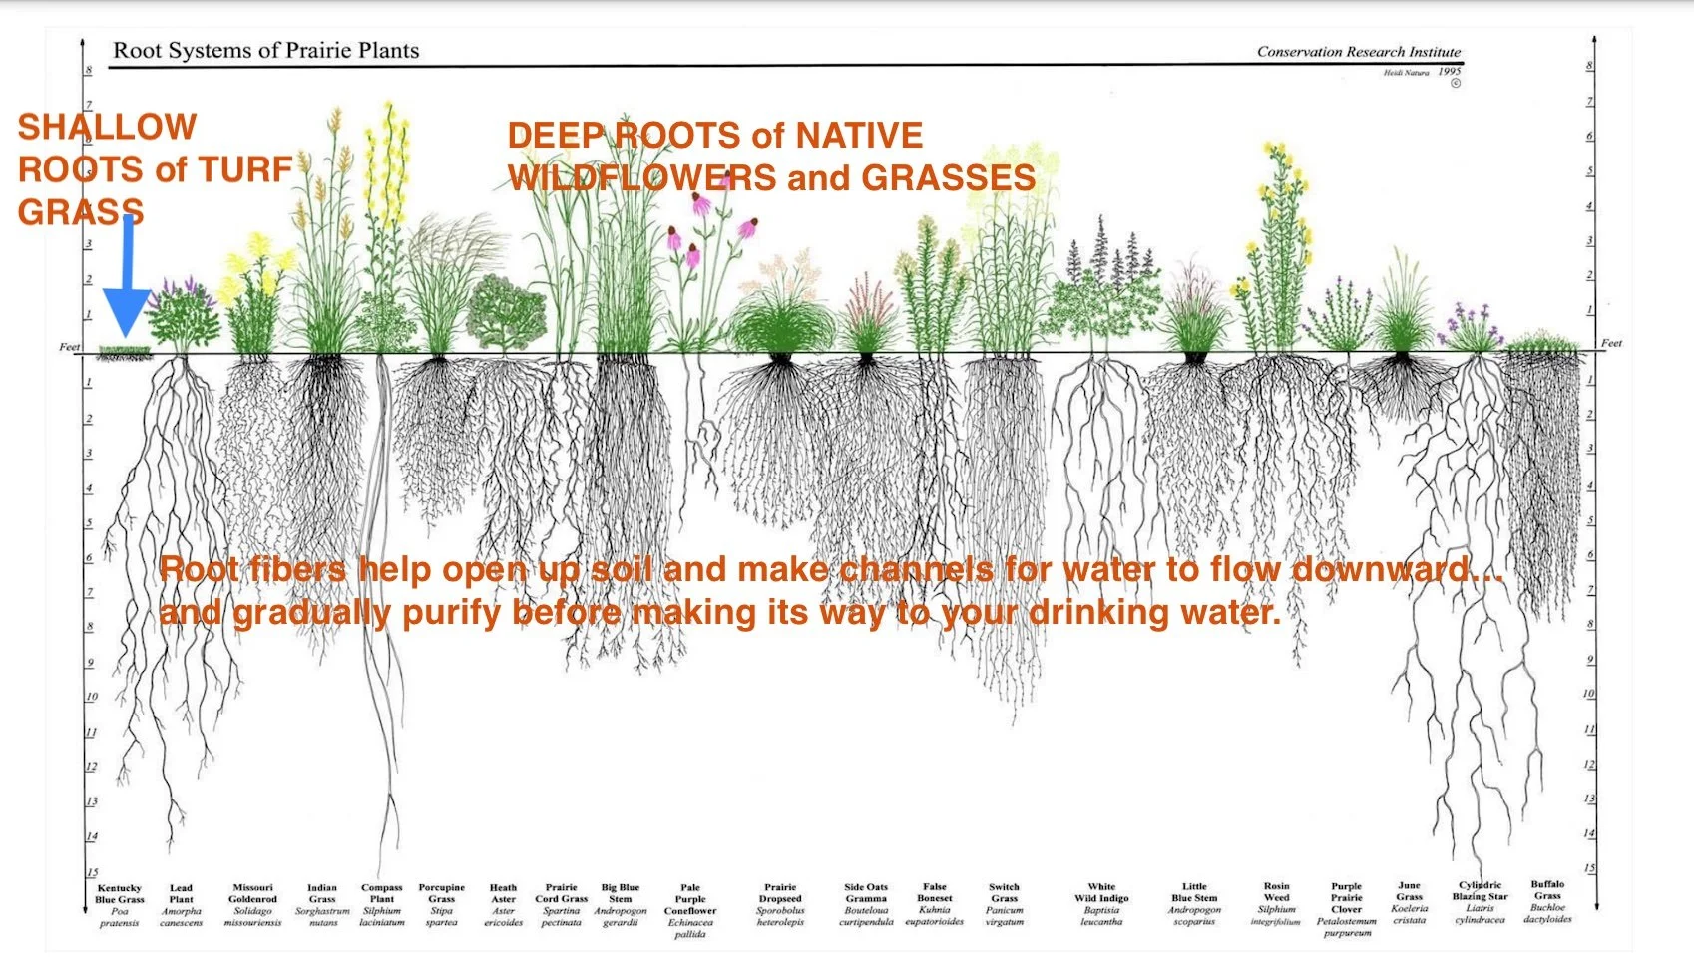Select the "Kentucky Blue Grass" plant label
This screenshot has width=1694, height=959.
tap(120, 894)
